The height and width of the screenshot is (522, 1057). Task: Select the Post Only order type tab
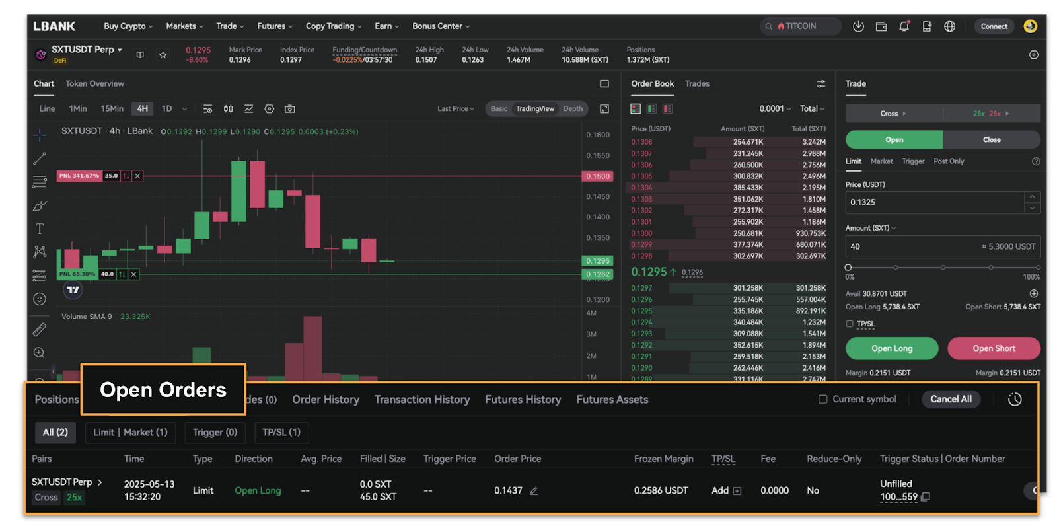point(949,161)
